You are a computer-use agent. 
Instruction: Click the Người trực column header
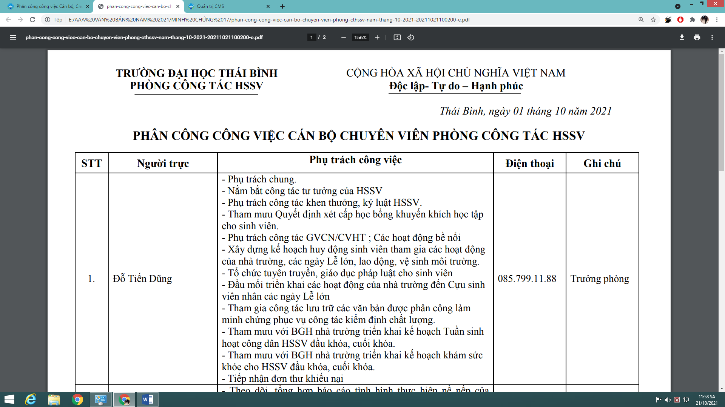pyautogui.click(x=163, y=163)
